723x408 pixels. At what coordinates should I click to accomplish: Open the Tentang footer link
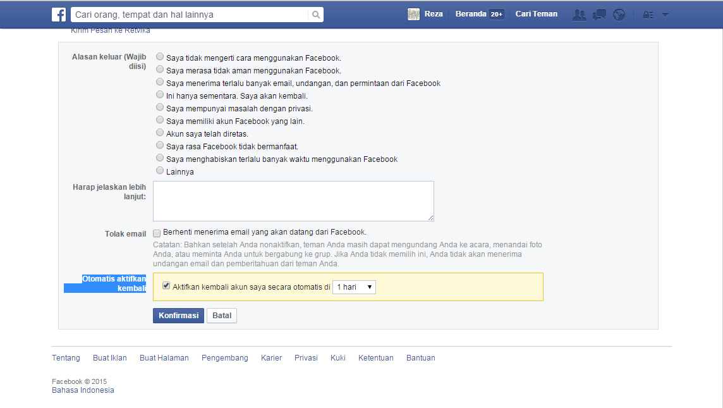66,357
